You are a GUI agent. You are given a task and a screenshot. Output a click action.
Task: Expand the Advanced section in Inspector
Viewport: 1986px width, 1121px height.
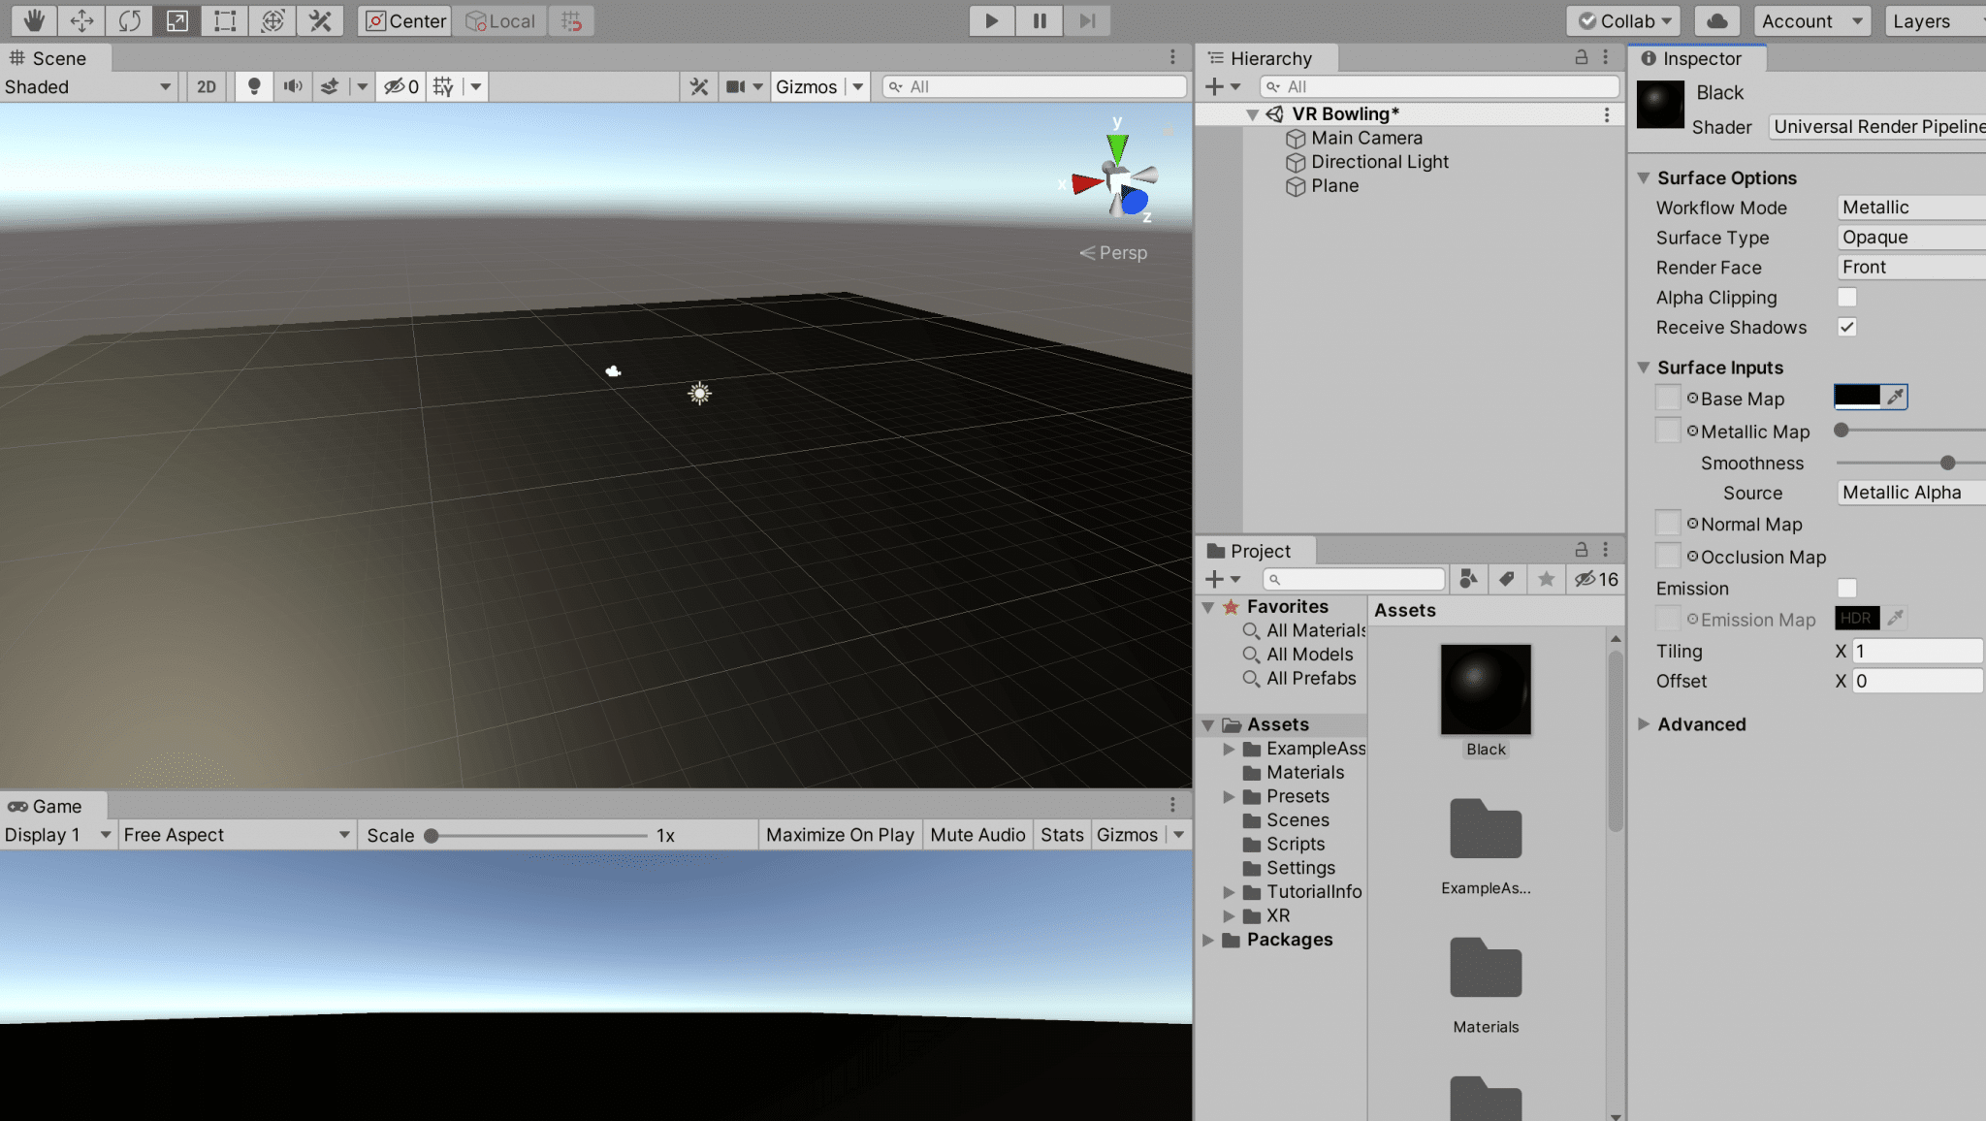[1645, 724]
